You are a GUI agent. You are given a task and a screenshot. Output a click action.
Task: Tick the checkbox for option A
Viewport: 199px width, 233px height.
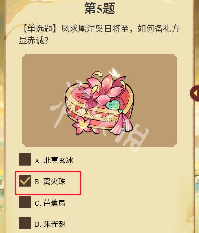(x=25, y=160)
